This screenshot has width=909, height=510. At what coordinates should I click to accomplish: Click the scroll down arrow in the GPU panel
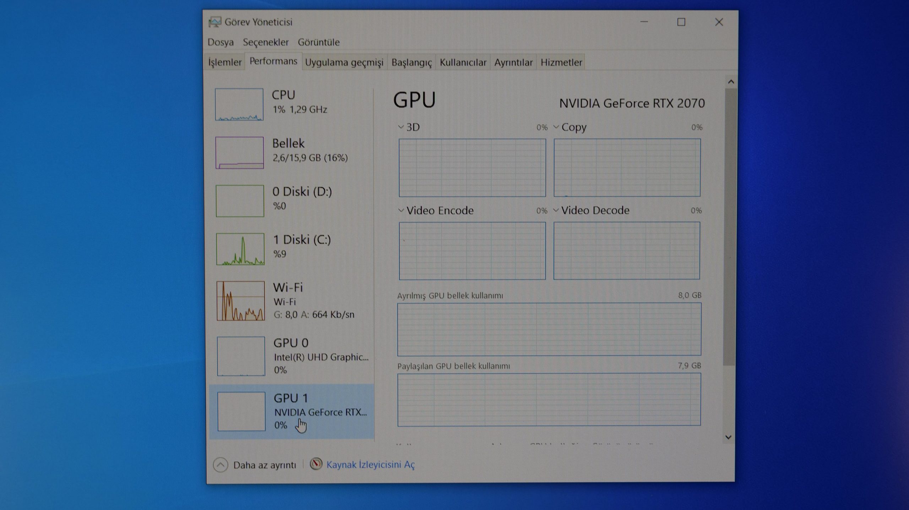[x=728, y=437]
